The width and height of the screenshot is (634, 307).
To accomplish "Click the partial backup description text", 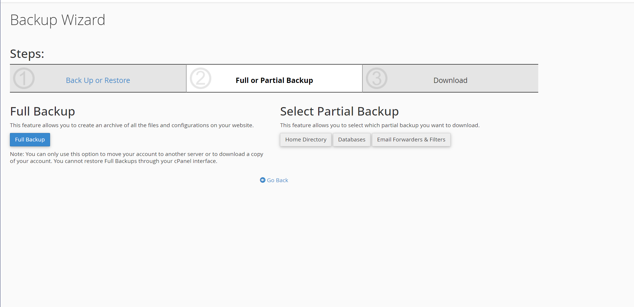I will pyautogui.click(x=380, y=125).
